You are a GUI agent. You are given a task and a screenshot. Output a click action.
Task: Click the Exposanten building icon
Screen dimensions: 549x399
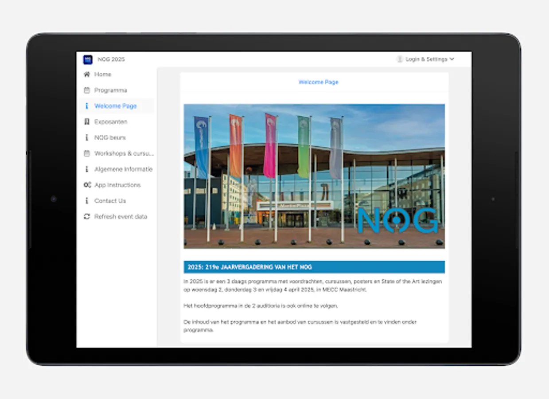[x=87, y=121]
